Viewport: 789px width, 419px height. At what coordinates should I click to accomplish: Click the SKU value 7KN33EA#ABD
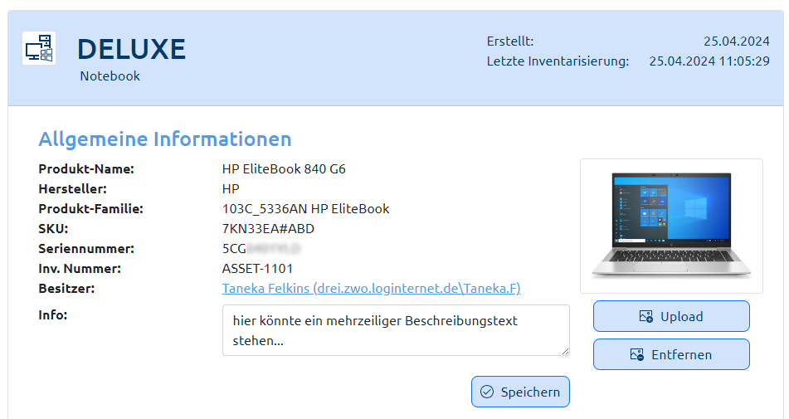point(268,229)
